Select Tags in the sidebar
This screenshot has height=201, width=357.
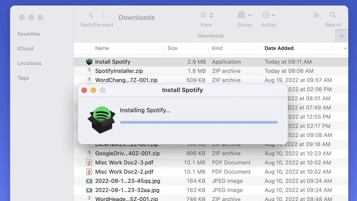(x=23, y=78)
